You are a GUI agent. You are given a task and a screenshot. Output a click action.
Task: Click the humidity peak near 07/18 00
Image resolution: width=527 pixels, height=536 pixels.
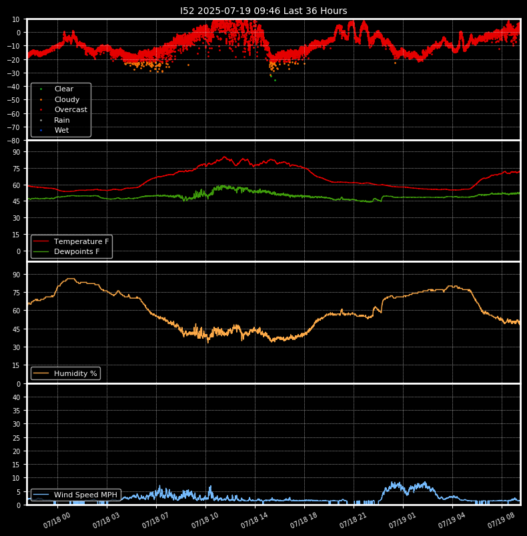71,279
